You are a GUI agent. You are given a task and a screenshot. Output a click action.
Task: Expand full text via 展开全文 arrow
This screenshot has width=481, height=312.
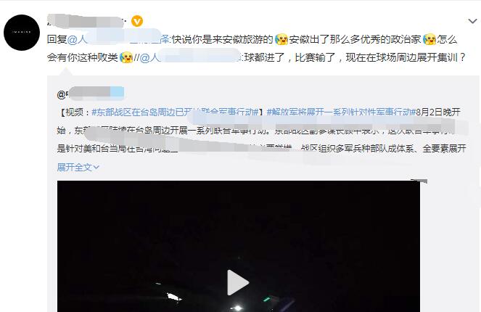[96, 167]
